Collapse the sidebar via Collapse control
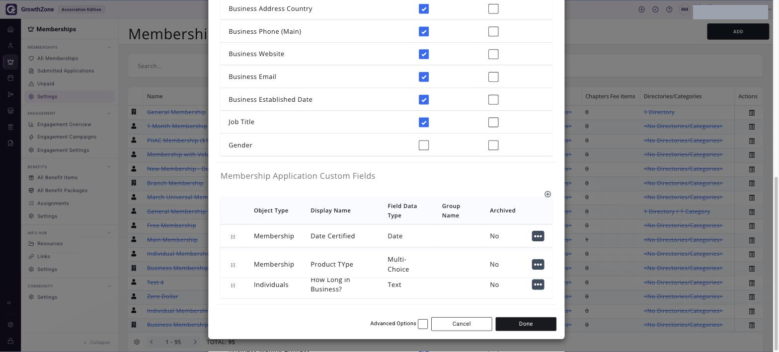779x352 pixels. point(97,343)
